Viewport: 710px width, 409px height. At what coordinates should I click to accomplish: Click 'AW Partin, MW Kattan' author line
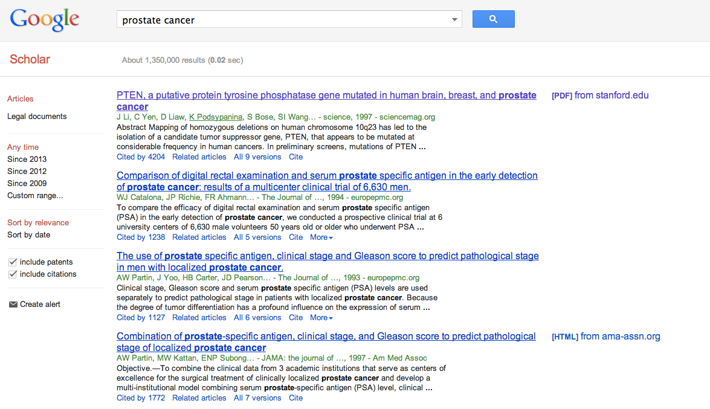(x=272, y=358)
